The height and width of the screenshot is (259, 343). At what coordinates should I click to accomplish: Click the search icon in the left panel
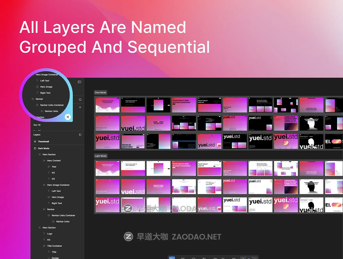point(80,100)
